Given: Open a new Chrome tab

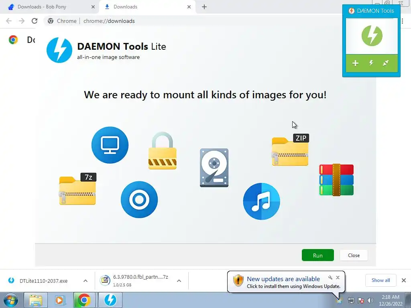Looking at the screenshot, I should [x=204, y=7].
